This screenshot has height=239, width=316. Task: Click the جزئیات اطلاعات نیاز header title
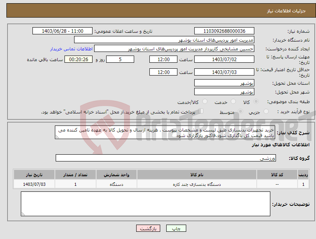tap(286, 11)
